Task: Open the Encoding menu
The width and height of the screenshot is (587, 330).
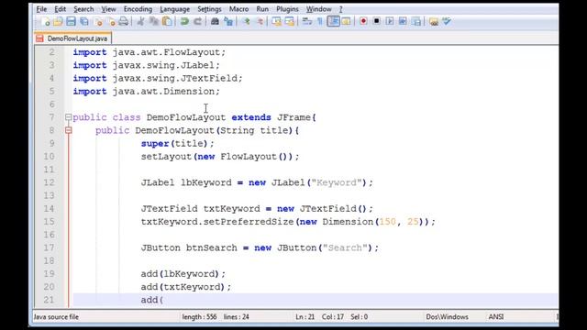Action: (x=138, y=9)
